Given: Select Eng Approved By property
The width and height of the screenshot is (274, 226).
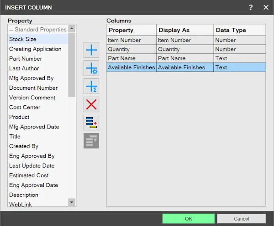Looking at the screenshot, I should pyautogui.click(x=38, y=156).
